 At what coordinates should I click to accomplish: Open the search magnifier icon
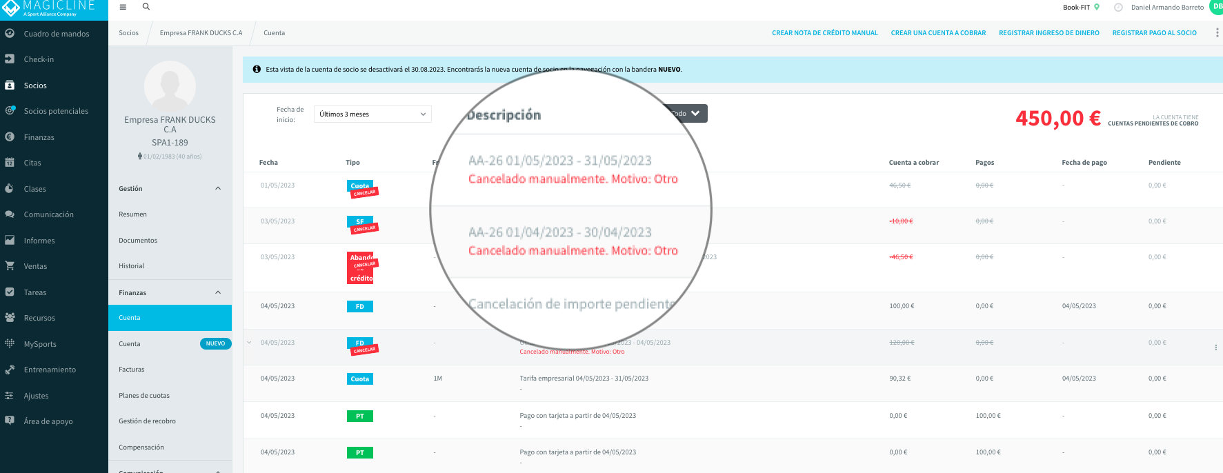pyautogui.click(x=146, y=7)
